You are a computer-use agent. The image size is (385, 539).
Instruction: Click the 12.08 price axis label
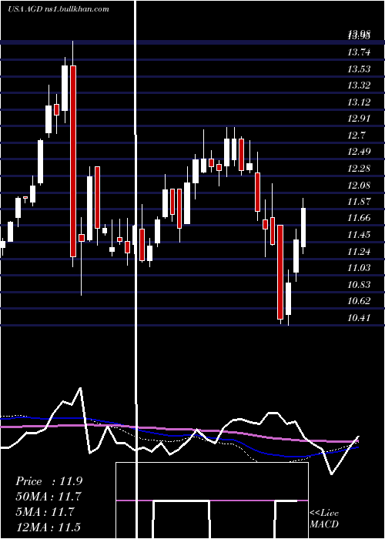click(x=360, y=186)
